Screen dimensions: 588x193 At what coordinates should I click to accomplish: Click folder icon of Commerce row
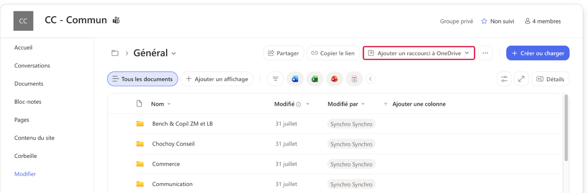[x=140, y=164]
